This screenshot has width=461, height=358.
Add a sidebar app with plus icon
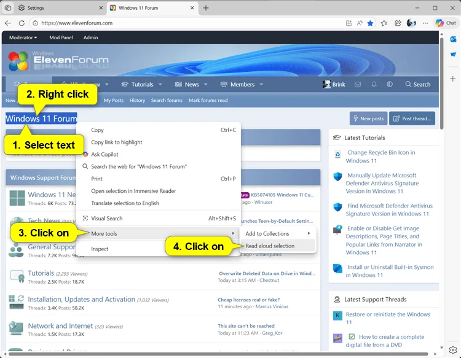(x=453, y=79)
